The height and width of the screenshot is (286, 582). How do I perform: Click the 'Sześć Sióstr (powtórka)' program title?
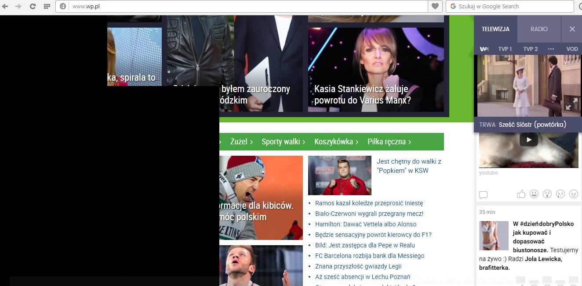coord(532,125)
